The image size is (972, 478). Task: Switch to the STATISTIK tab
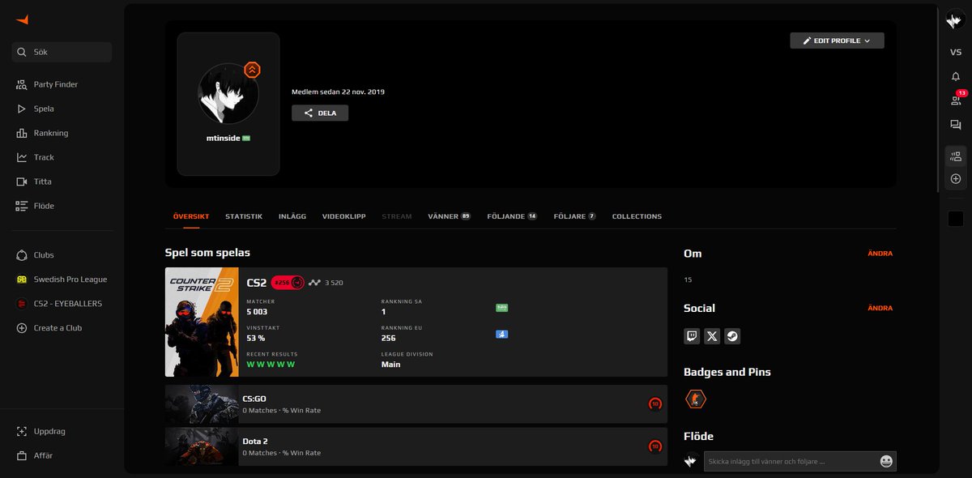click(x=244, y=216)
